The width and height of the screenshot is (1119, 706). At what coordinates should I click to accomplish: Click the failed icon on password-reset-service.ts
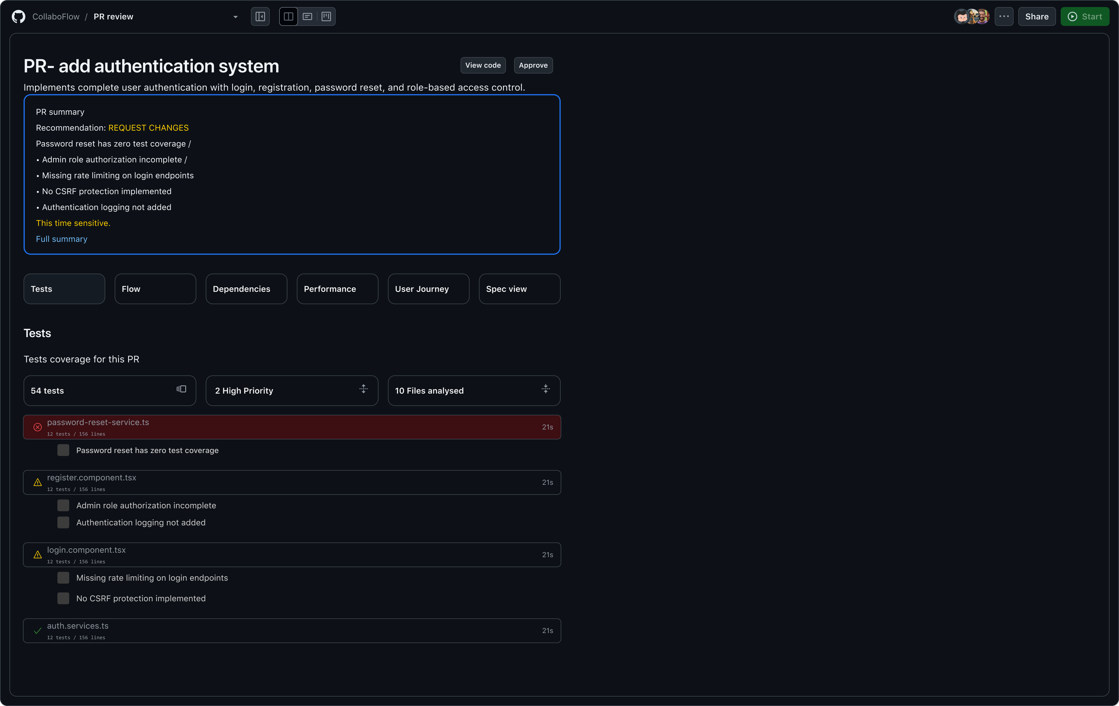point(38,427)
